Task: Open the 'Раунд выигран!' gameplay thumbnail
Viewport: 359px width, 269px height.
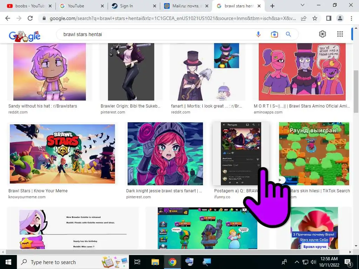Action: tap(314, 154)
